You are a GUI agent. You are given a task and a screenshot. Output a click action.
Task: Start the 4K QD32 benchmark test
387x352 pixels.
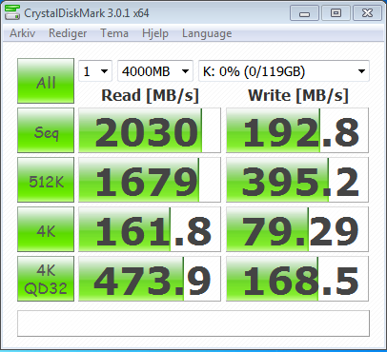click(46, 279)
